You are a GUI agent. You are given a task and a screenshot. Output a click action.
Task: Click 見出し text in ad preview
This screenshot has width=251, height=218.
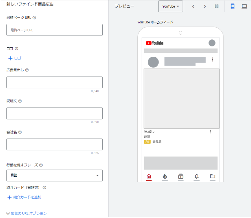click(x=149, y=132)
